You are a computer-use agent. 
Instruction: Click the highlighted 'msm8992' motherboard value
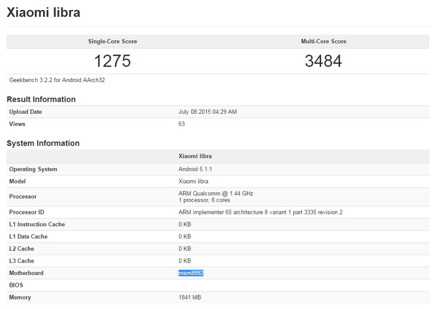(x=191, y=273)
